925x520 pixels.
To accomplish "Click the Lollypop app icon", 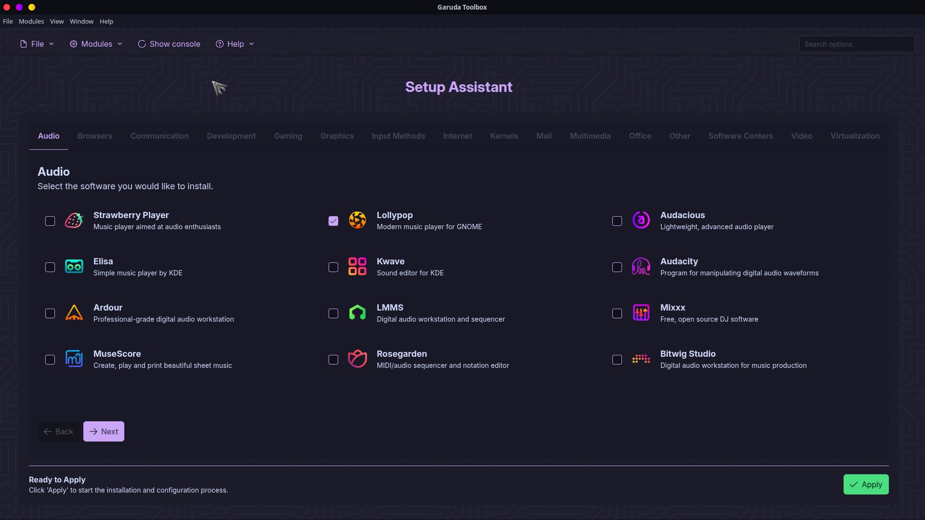I will coord(357,221).
